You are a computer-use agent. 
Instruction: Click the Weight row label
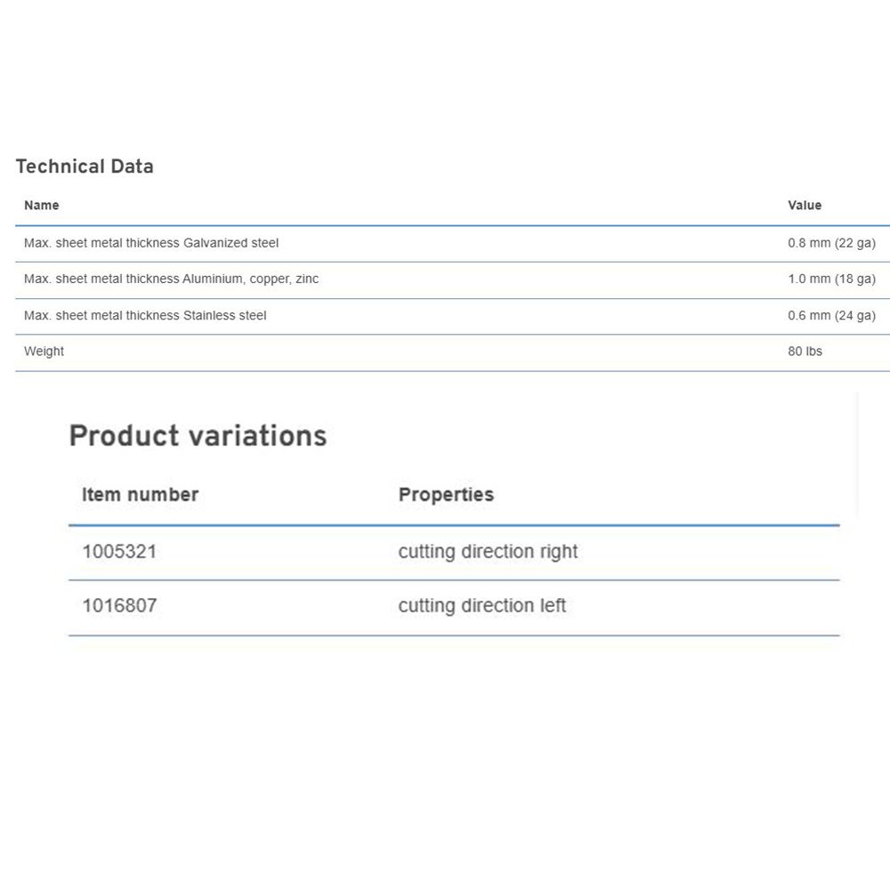tap(44, 352)
